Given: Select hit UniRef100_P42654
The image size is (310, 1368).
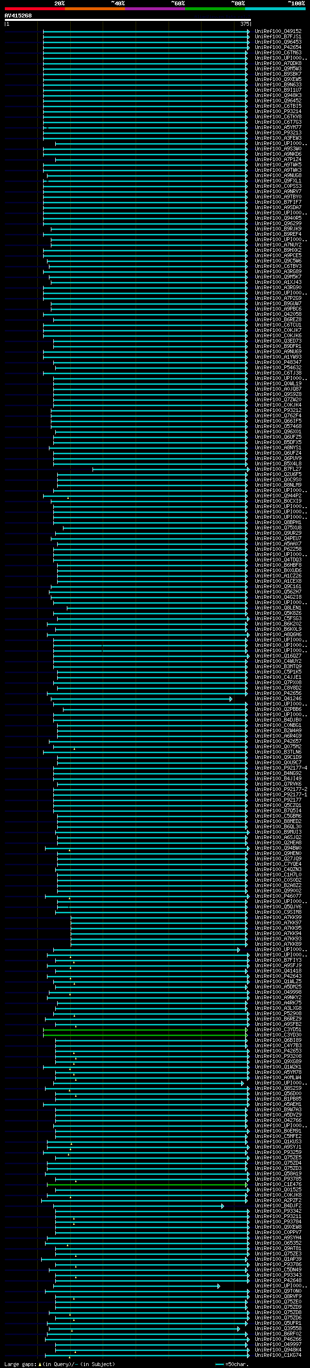Looking at the screenshot, I should 278,47.
